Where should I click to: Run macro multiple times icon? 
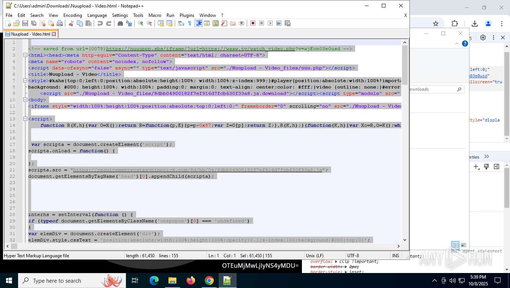[x=279, y=23]
